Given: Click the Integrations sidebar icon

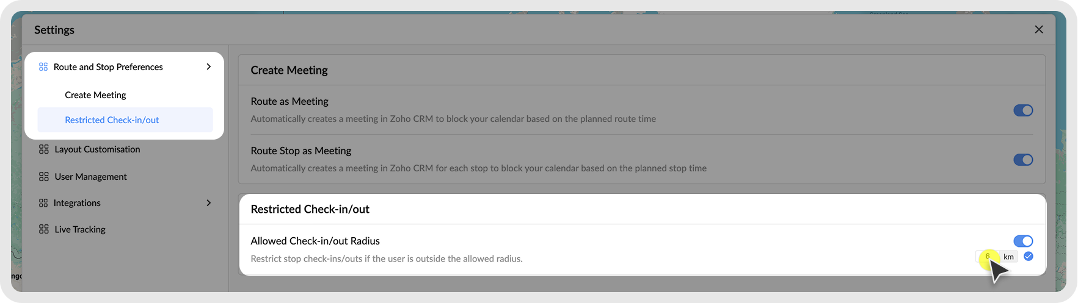Looking at the screenshot, I should click(43, 203).
